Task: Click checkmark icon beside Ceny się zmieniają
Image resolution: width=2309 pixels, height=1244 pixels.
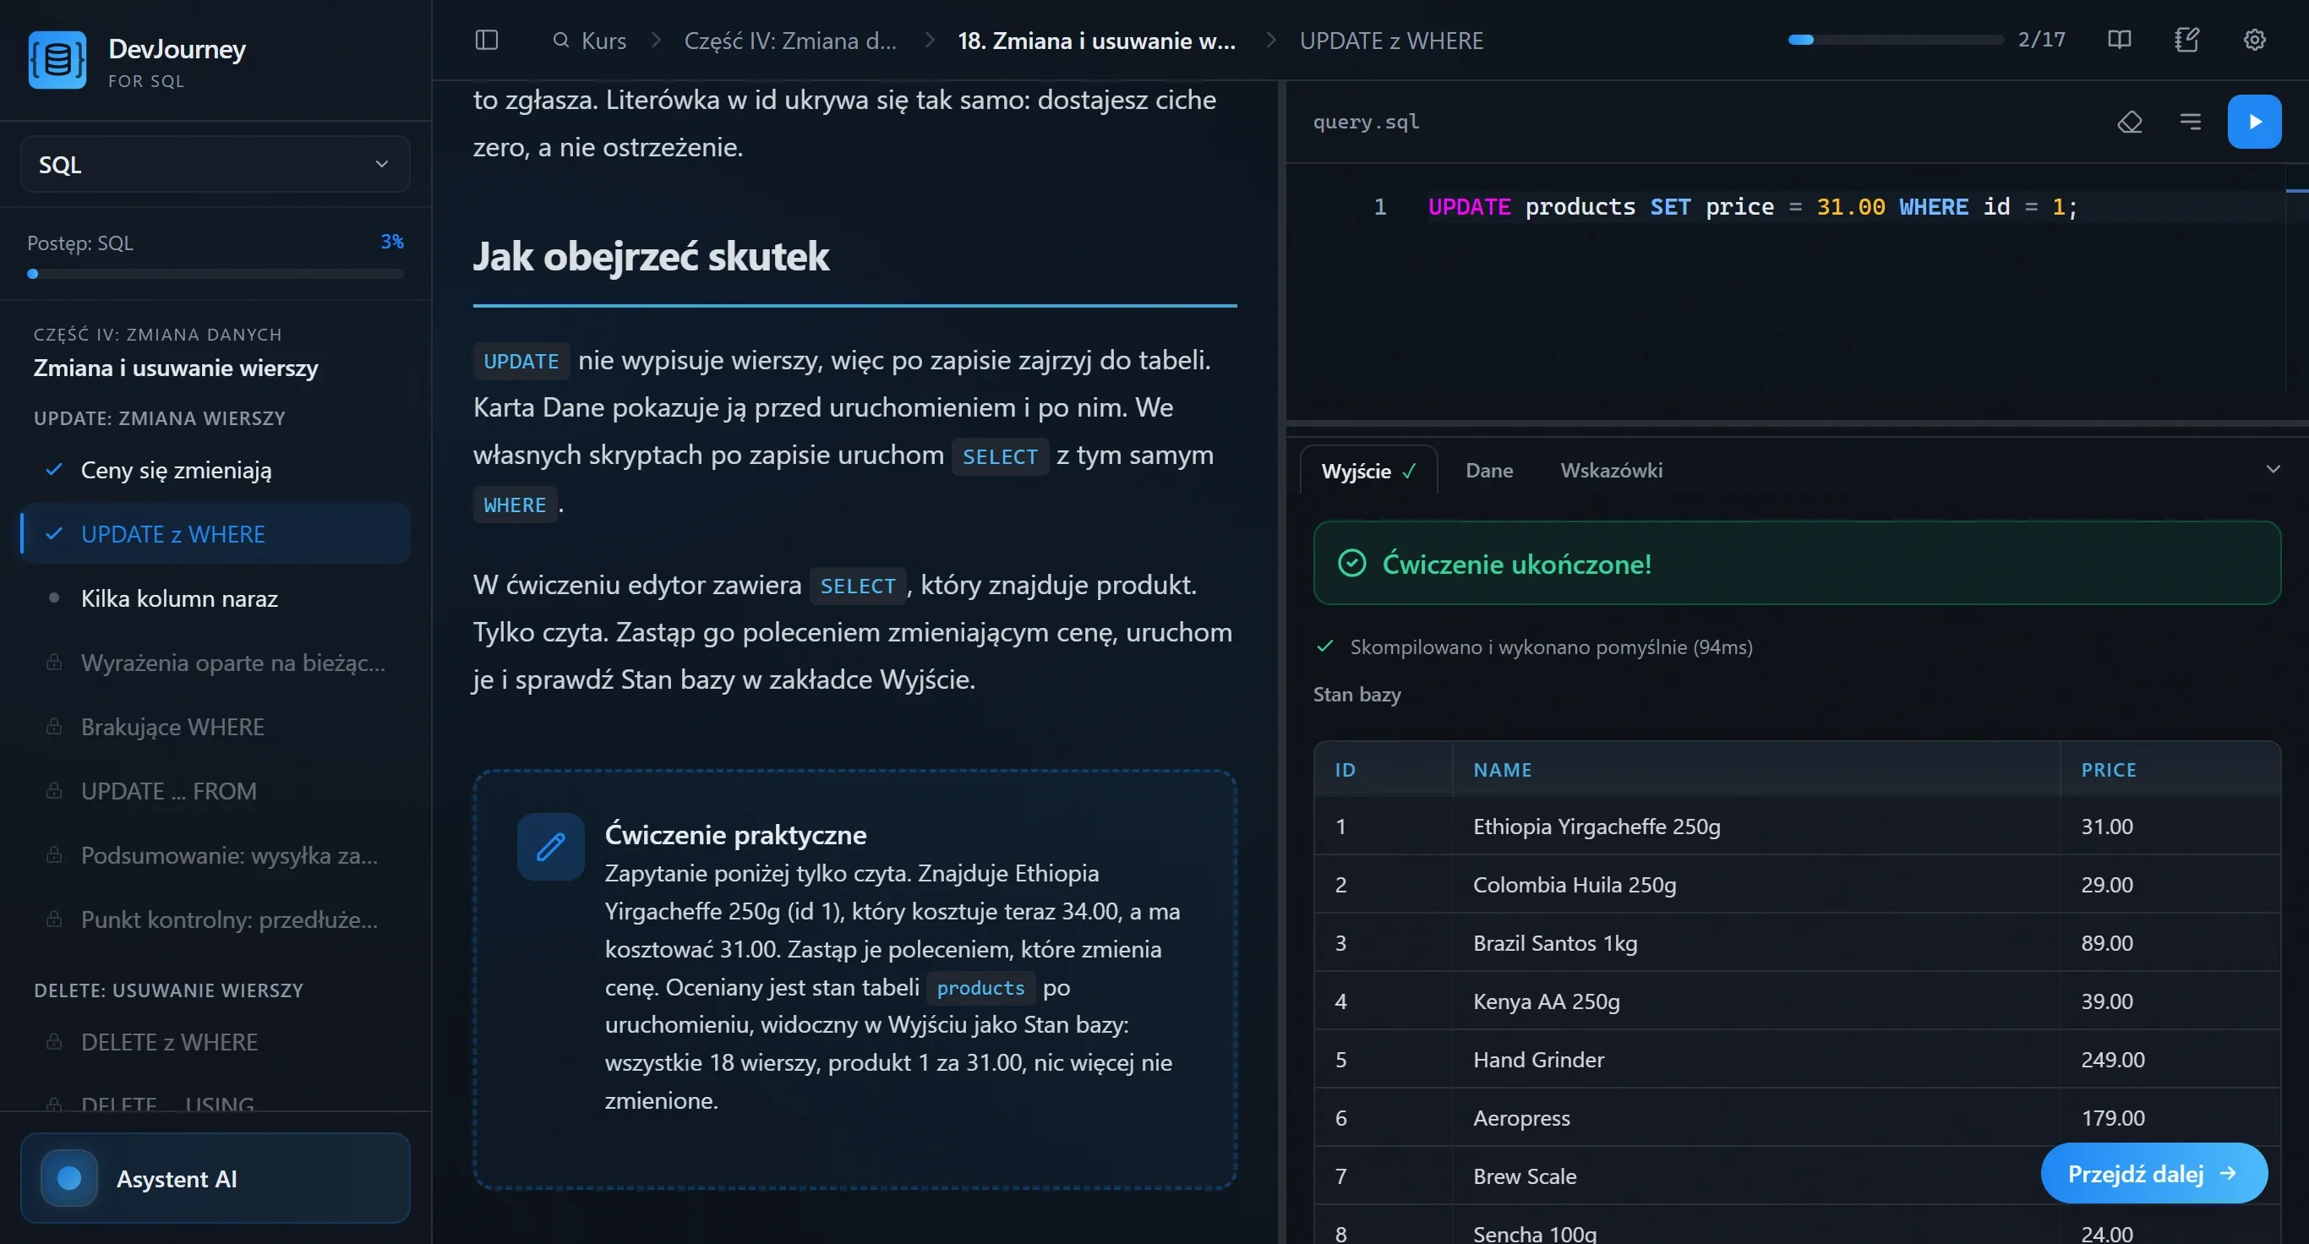Action: tap(54, 470)
